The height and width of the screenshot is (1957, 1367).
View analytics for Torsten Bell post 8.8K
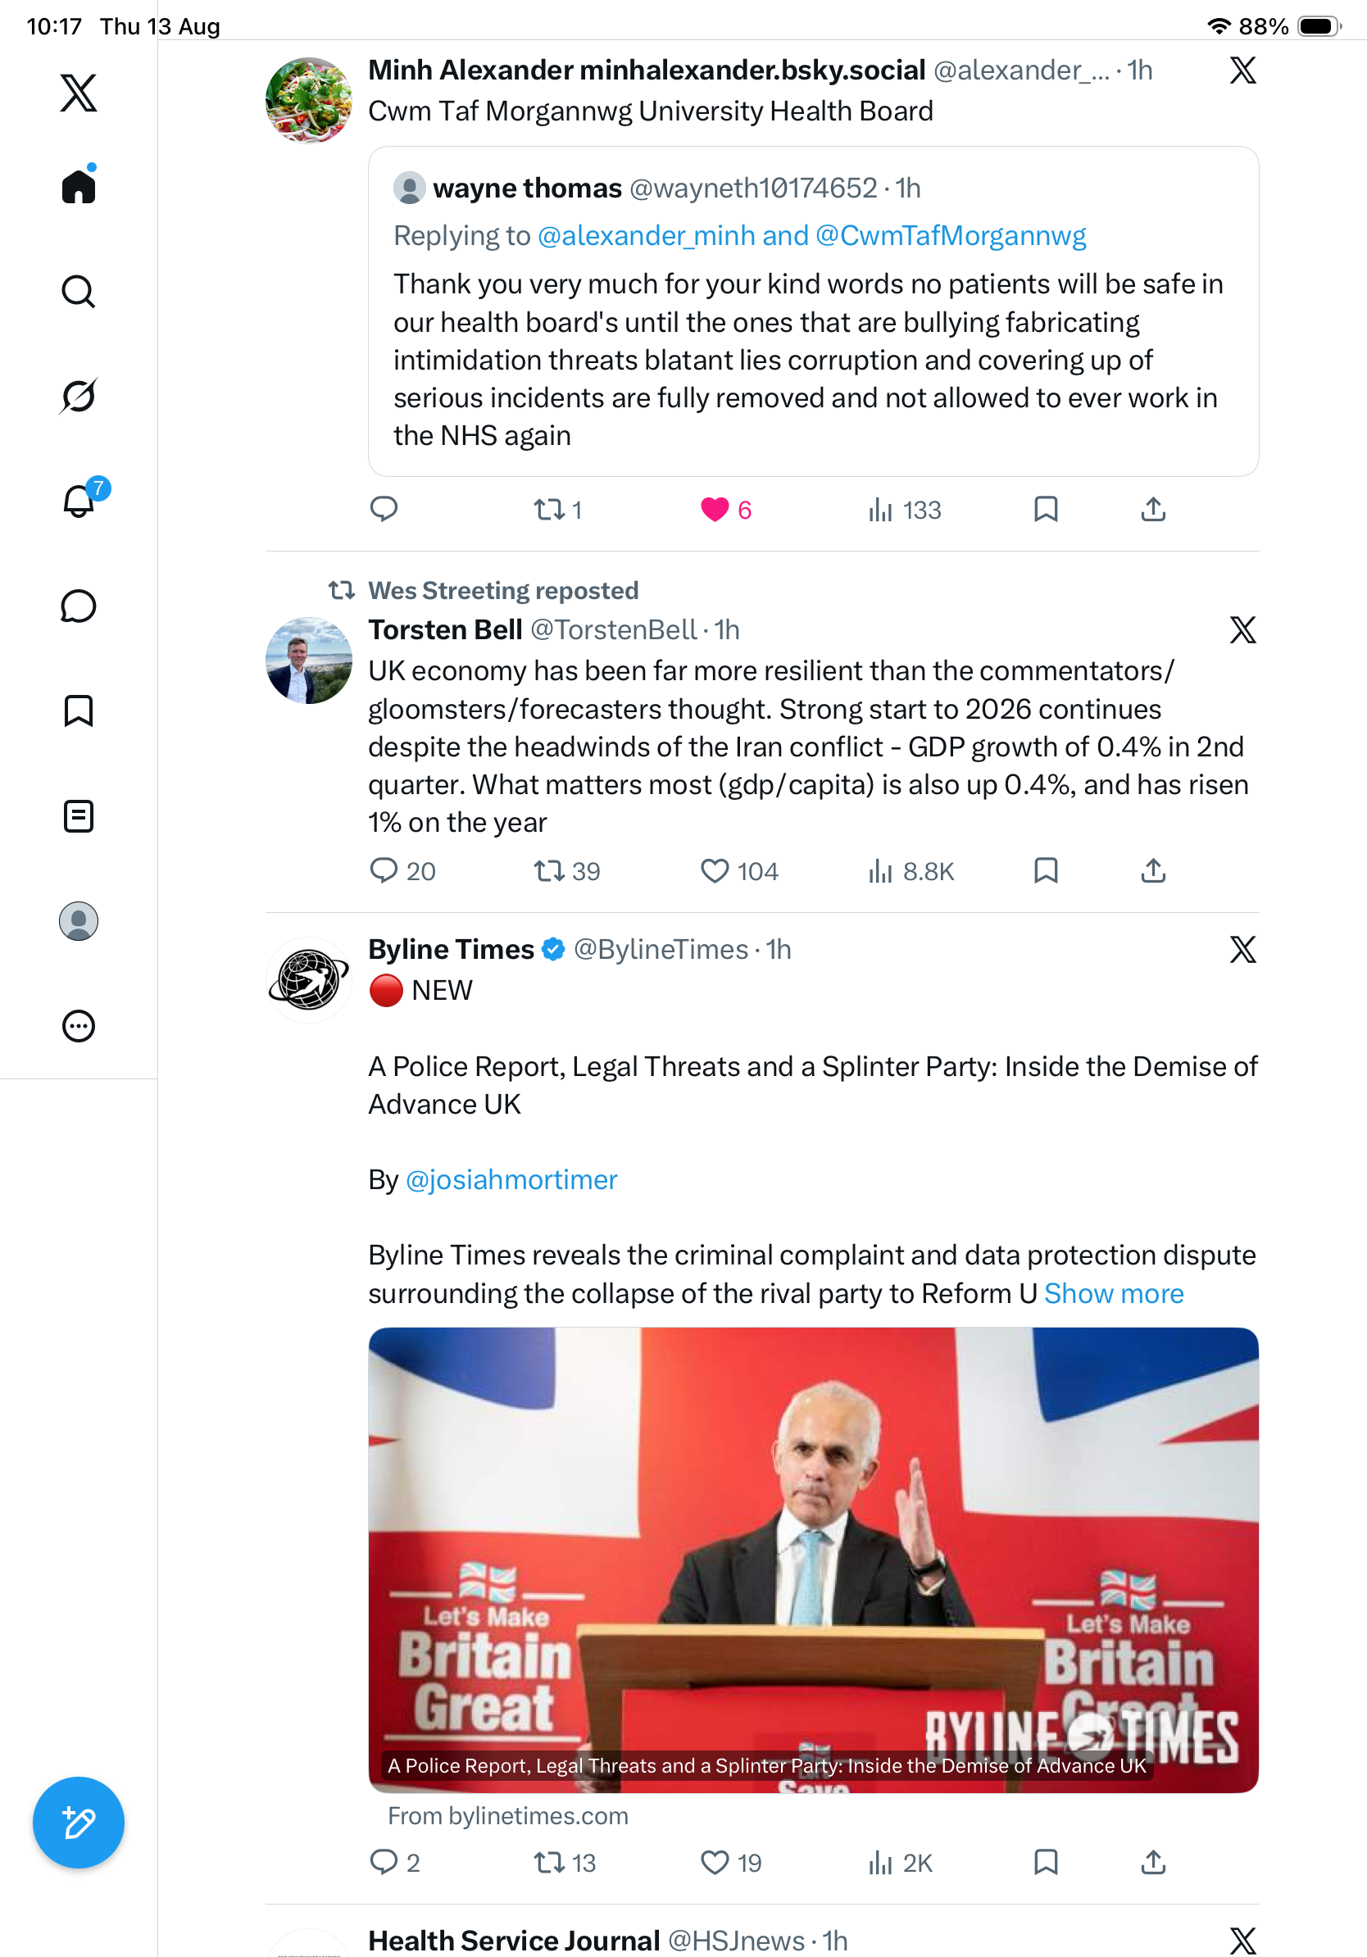click(911, 871)
